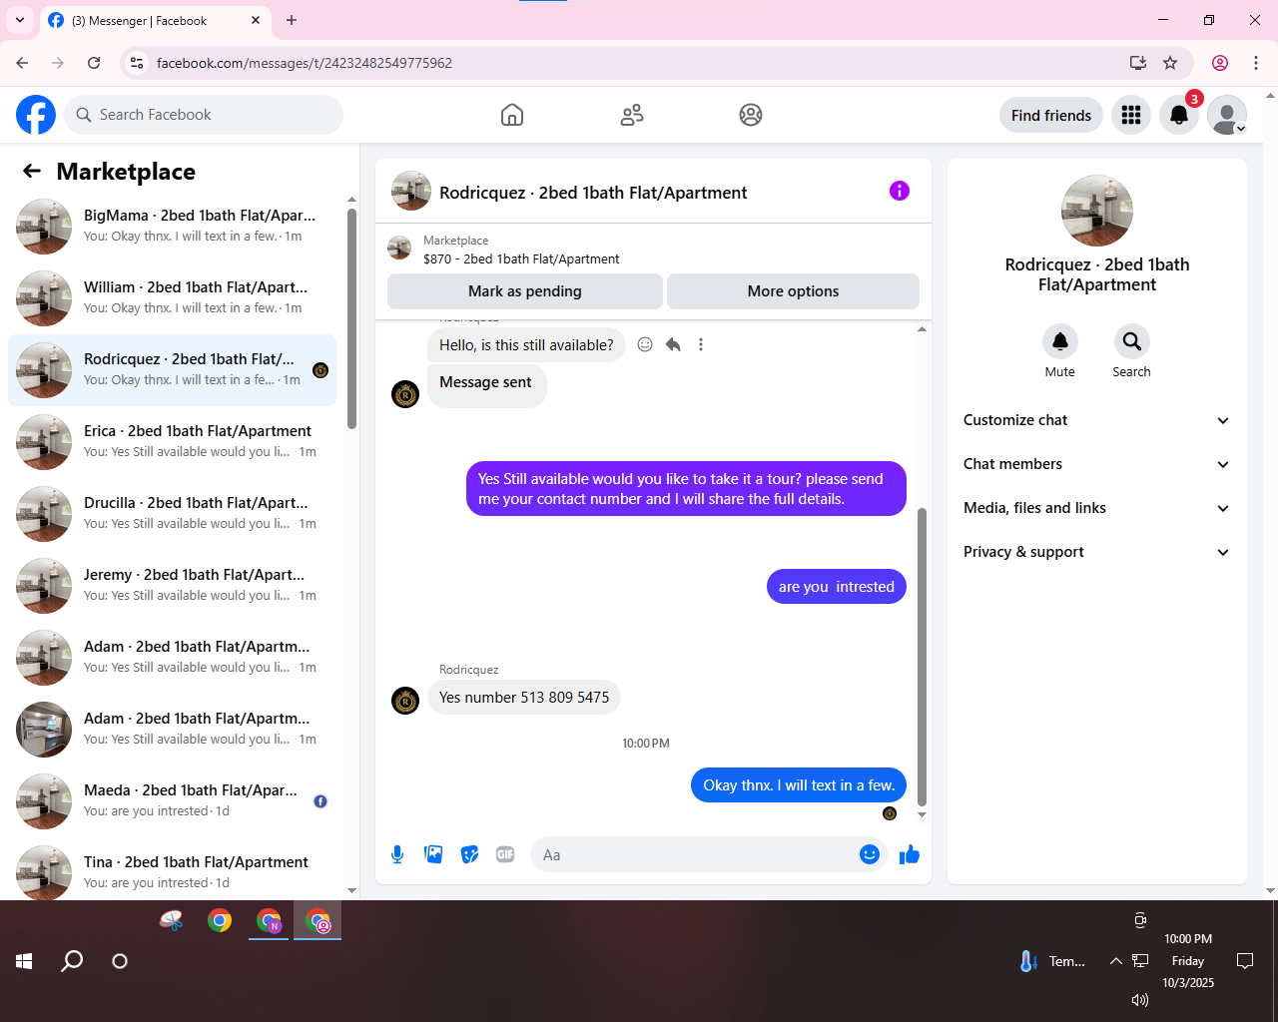This screenshot has width=1278, height=1022.
Task: Open the Groups icon in top navigation
Action: point(751,115)
